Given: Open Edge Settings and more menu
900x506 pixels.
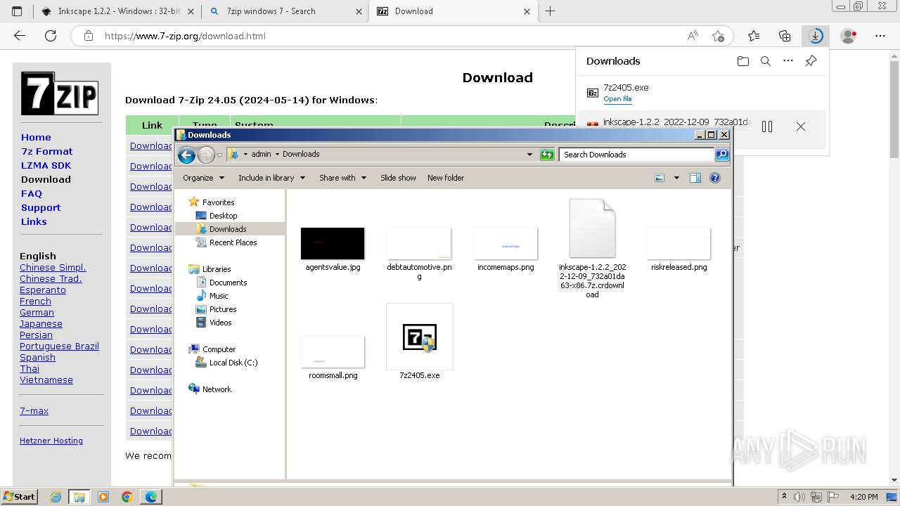Looking at the screenshot, I should [880, 36].
